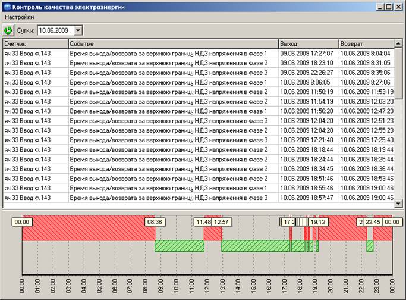Viewport: 406px width, 300px height.
Task: Select the return time 10.06.2009 12:47:23
Action: click(367, 111)
